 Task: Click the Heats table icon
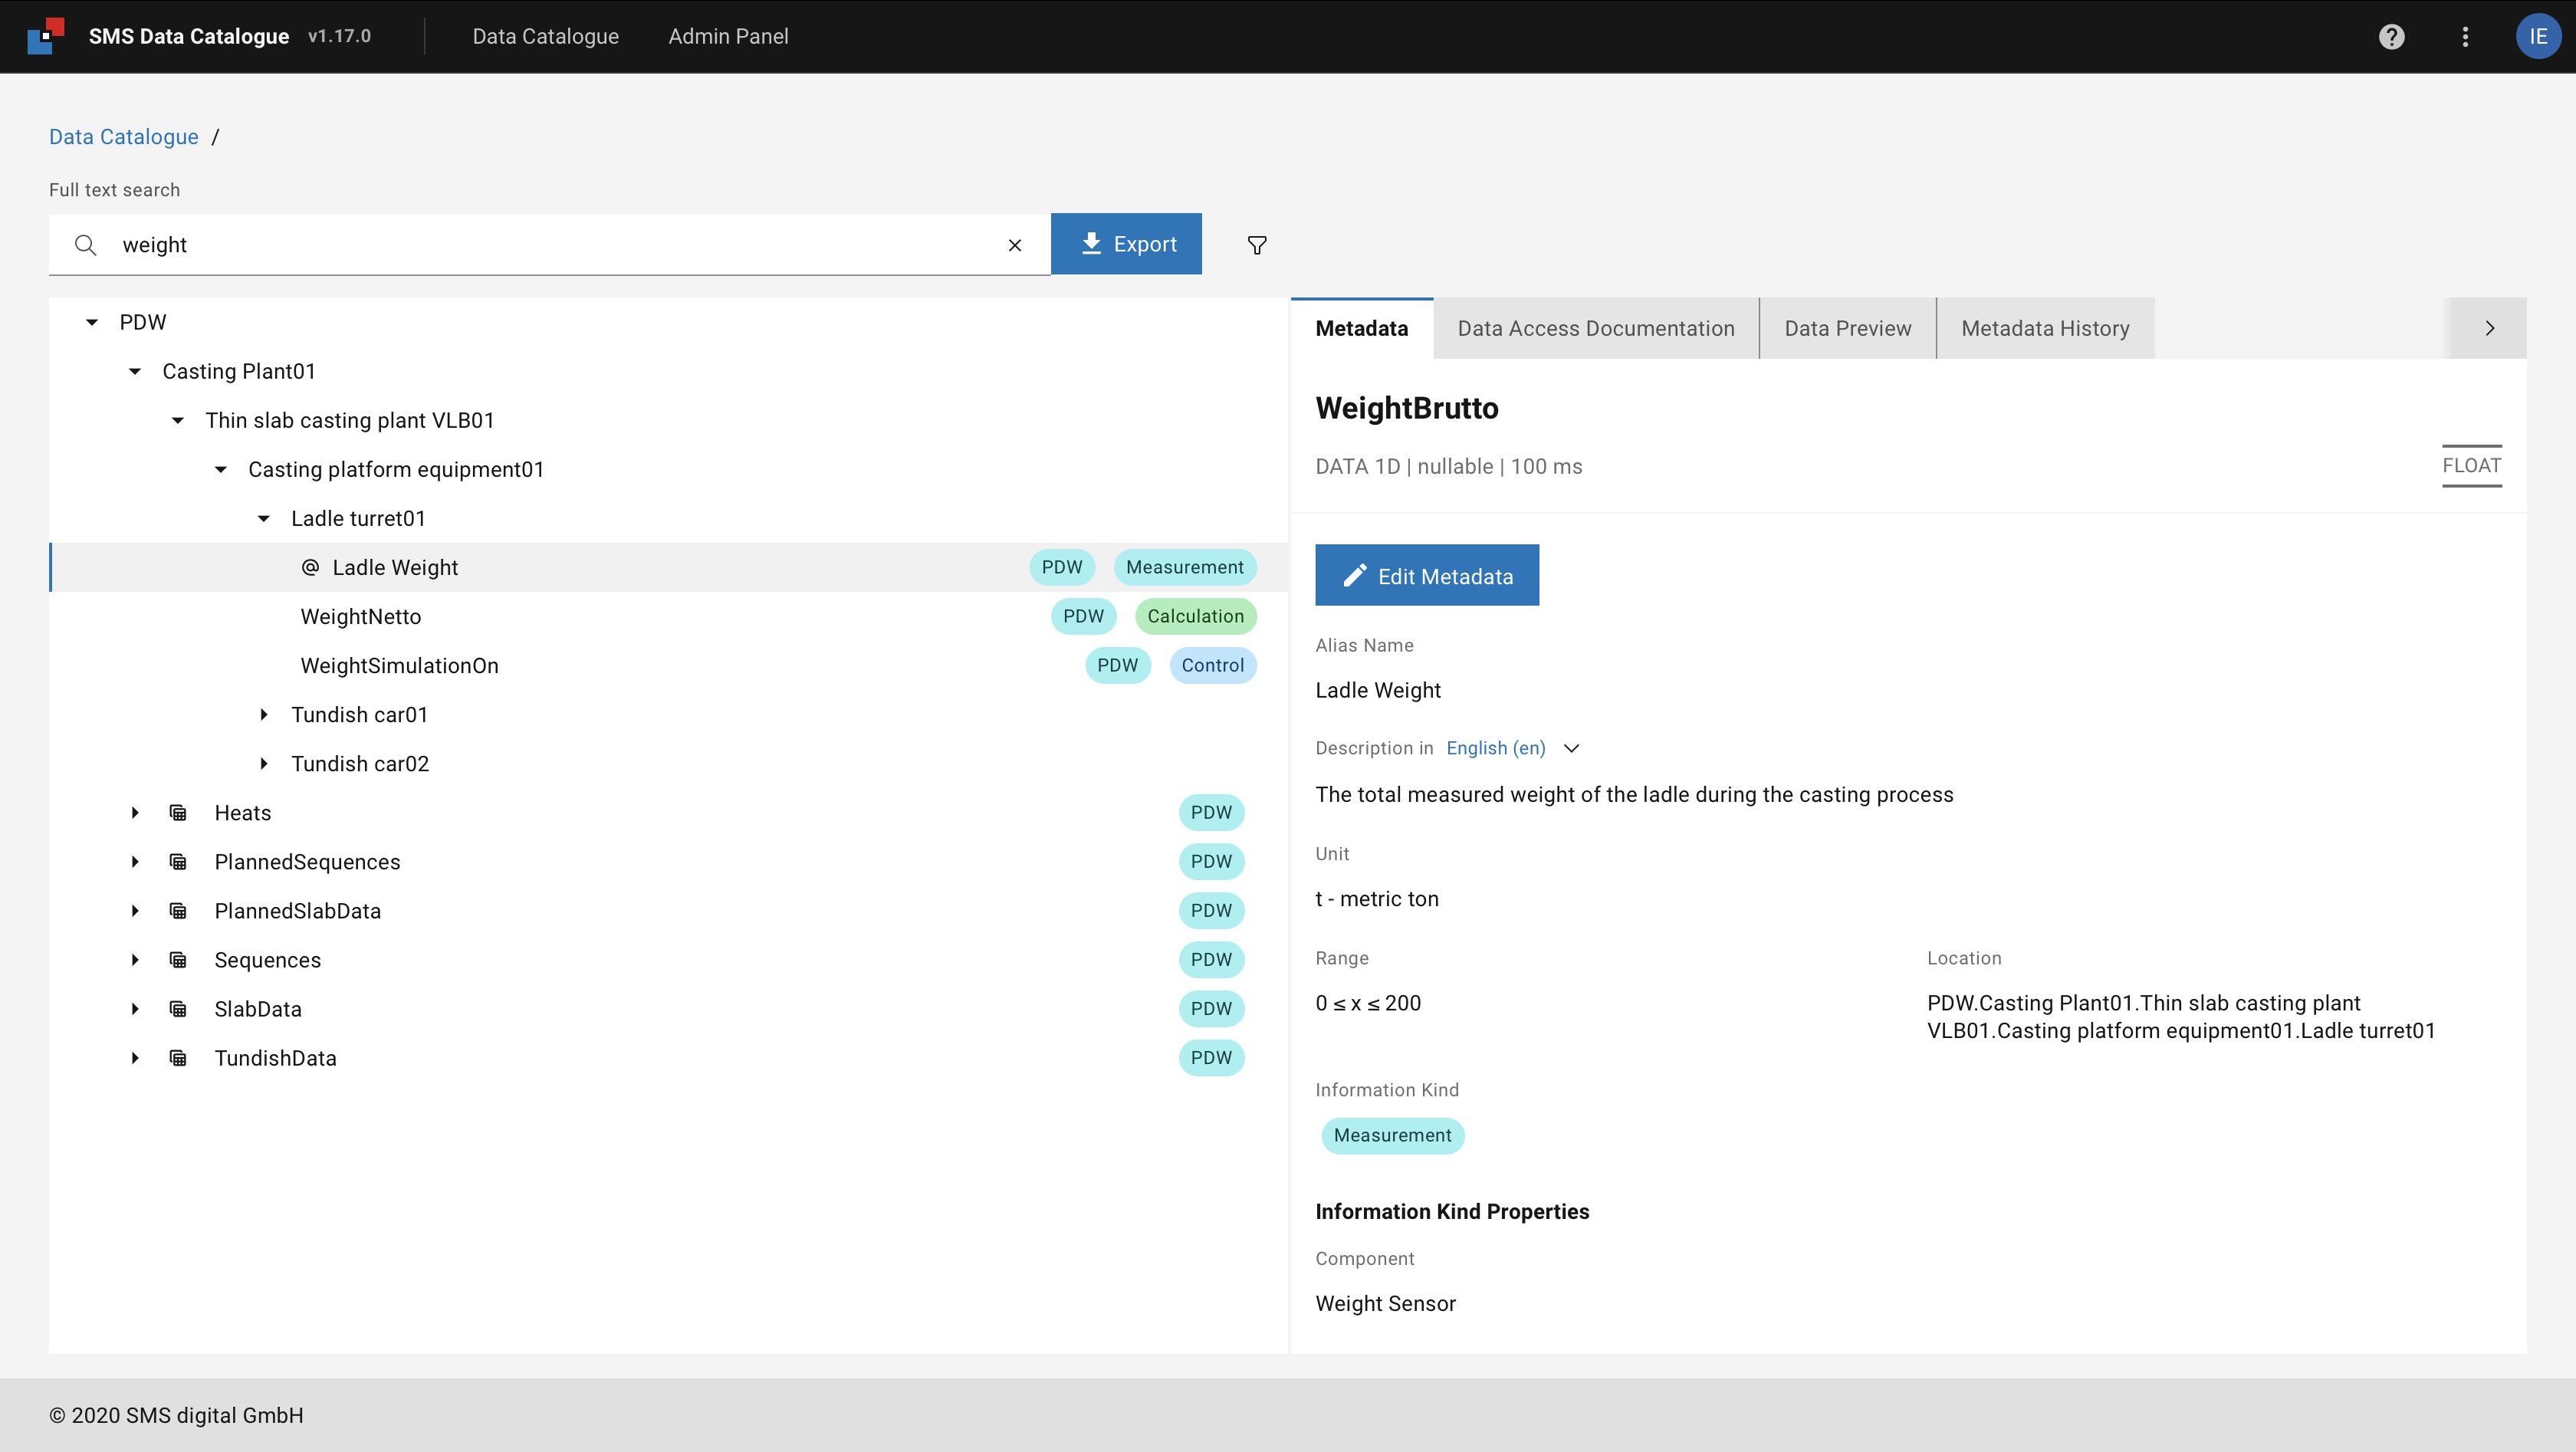pyautogui.click(x=178, y=813)
